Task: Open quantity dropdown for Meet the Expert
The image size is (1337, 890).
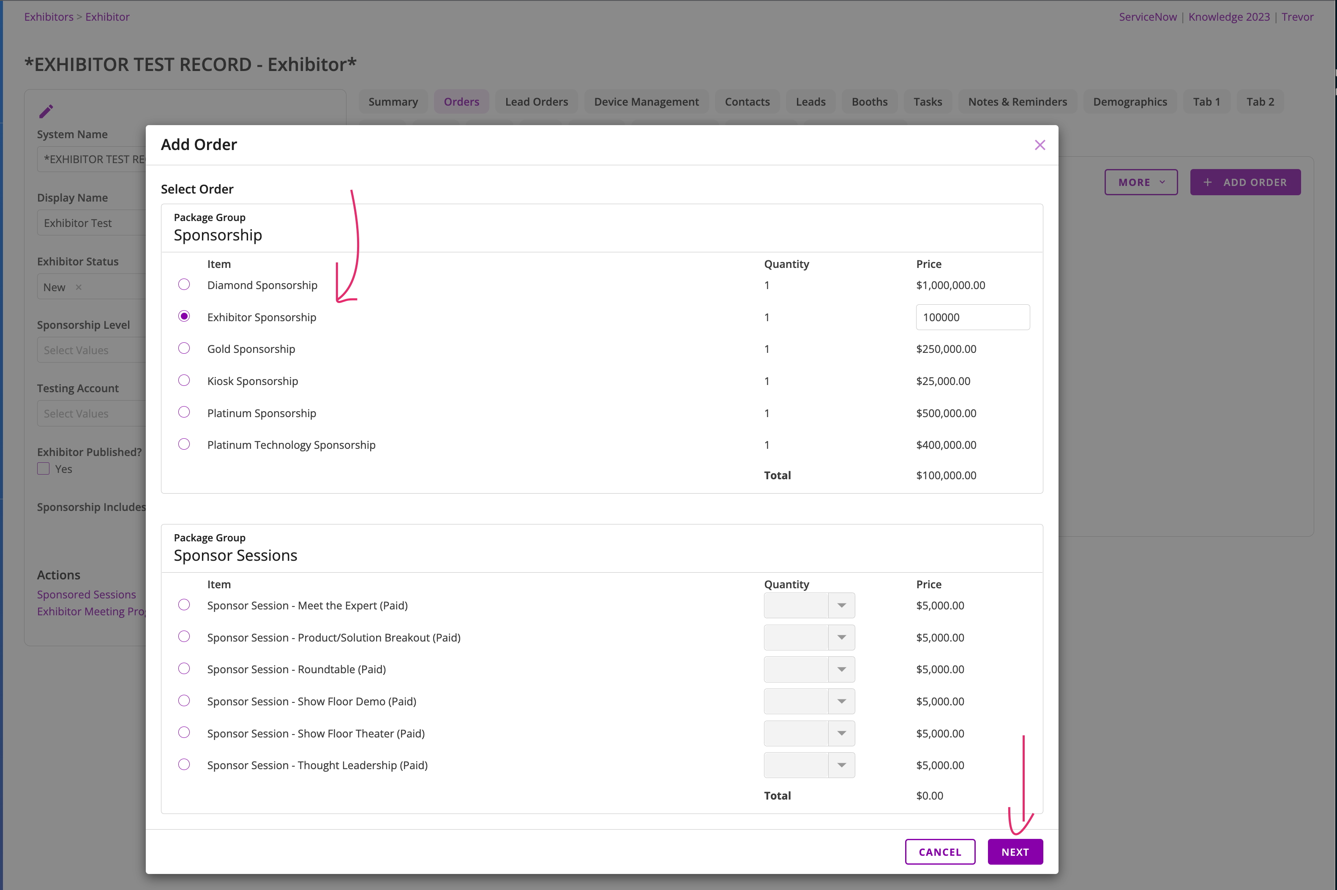Action: (x=841, y=606)
